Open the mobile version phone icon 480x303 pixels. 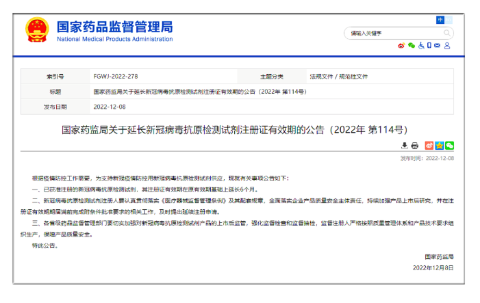coord(429,46)
